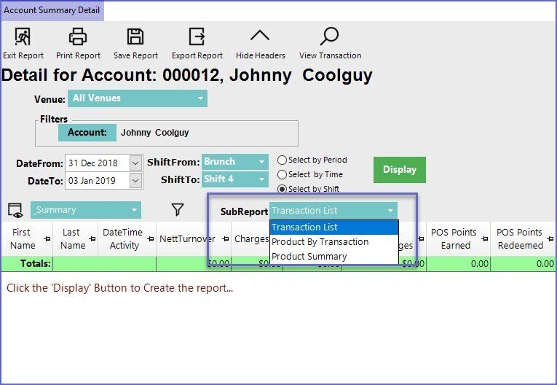Click the filter funnel icon
Image resolution: width=557 pixels, height=385 pixels.
click(x=177, y=210)
